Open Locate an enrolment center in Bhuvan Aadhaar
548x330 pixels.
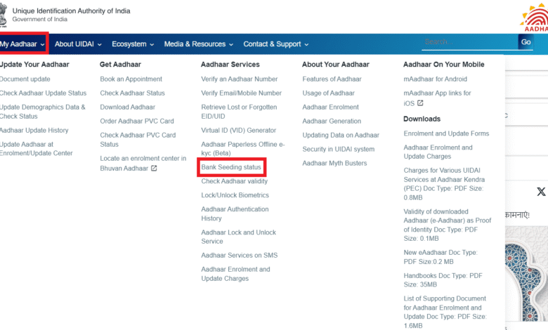coord(143,164)
